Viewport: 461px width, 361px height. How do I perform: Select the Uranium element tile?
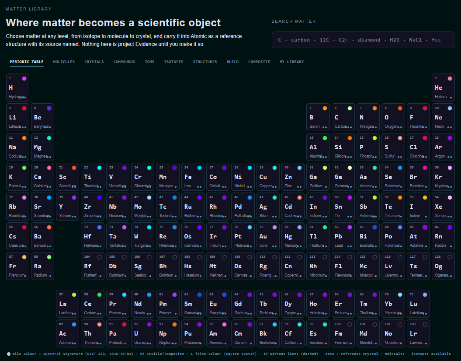click(x=142, y=333)
